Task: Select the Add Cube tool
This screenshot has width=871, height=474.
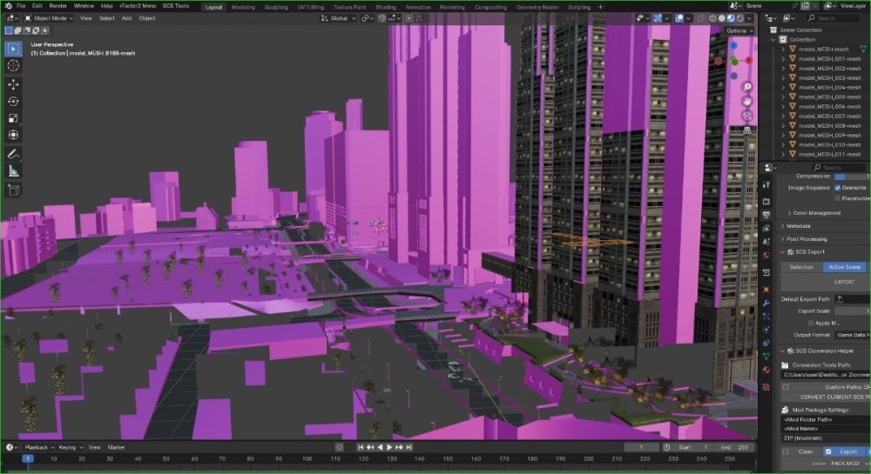Action: [13, 190]
